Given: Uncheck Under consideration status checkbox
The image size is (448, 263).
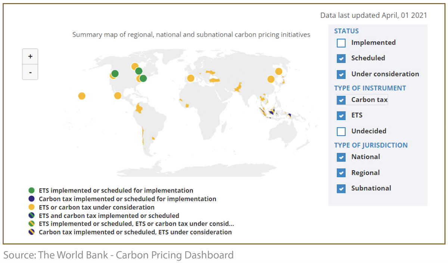Looking at the screenshot, I should [x=341, y=74].
